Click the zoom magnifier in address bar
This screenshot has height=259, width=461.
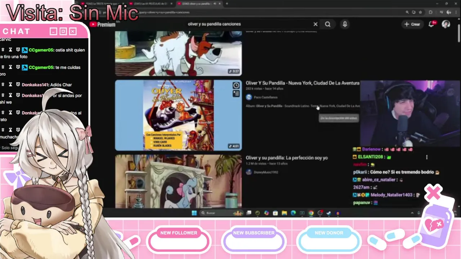pyautogui.click(x=407, y=12)
